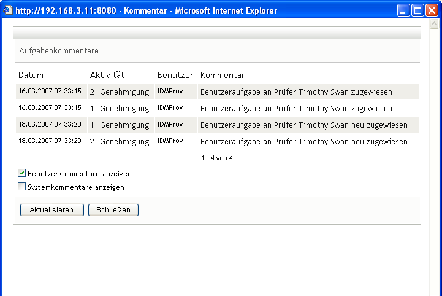The height and width of the screenshot is (296, 442).
Task: Click the date in the first table row
Action: pyautogui.click(x=50, y=92)
